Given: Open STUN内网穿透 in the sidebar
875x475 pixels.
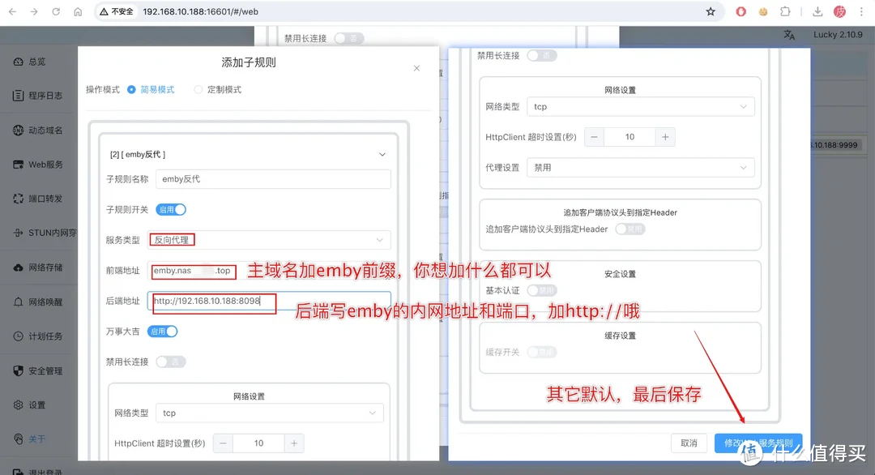Looking at the screenshot, I should click(45, 233).
